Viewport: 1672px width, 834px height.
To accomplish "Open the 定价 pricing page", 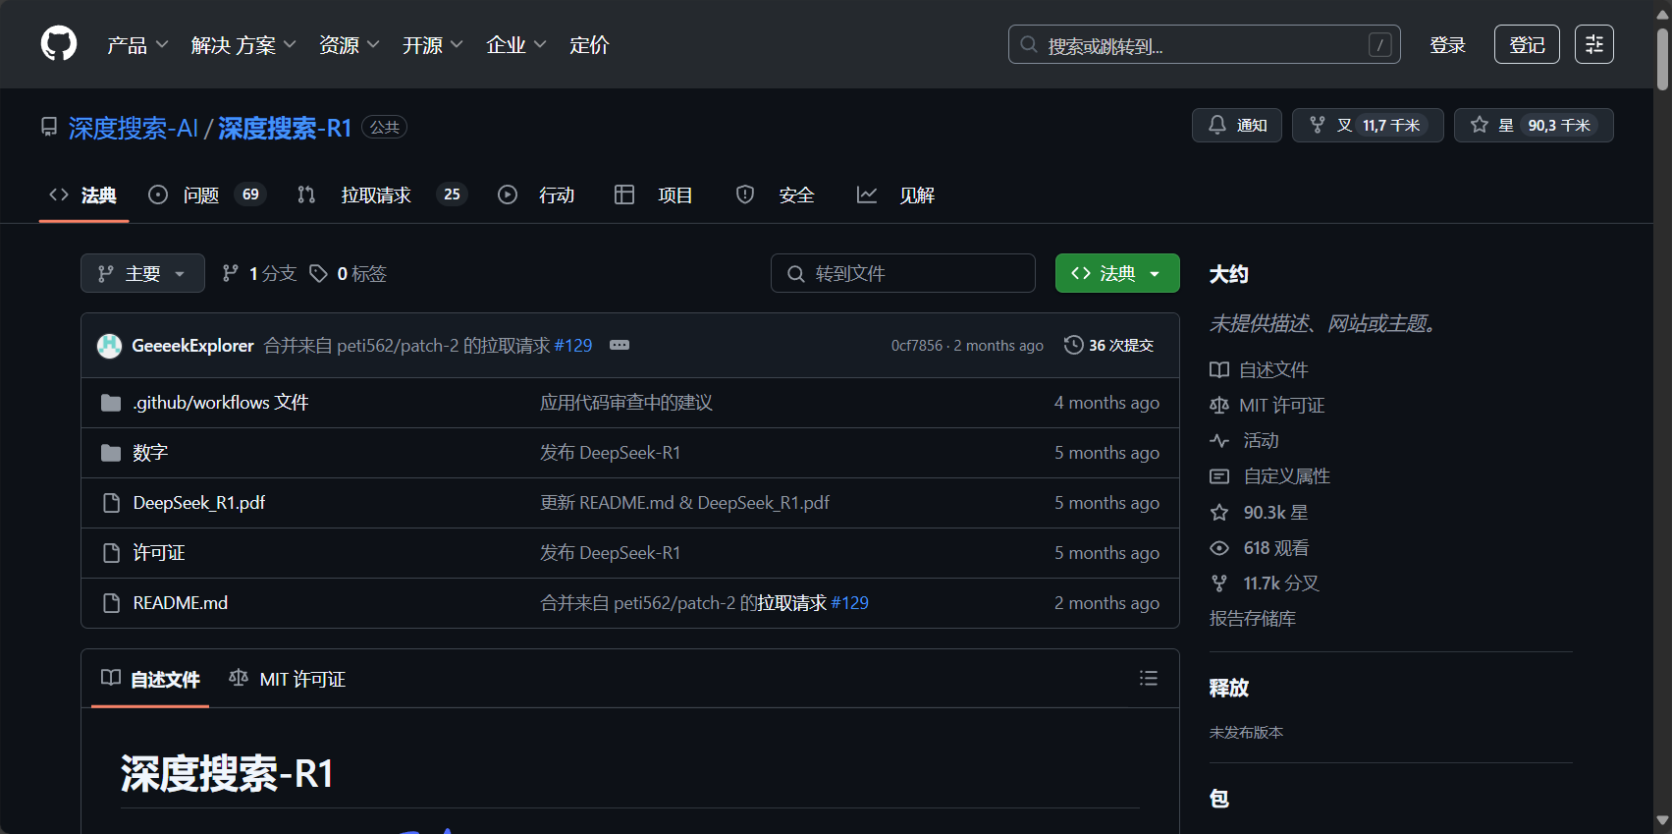I will [589, 45].
